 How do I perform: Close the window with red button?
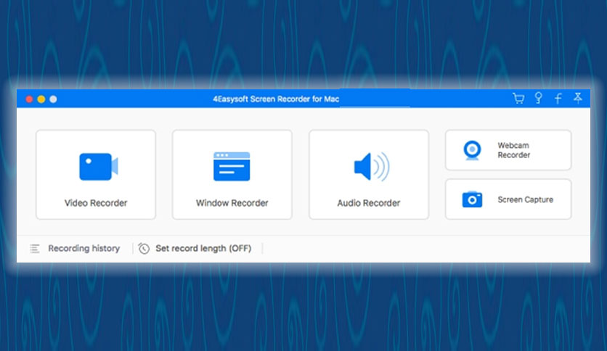pos(29,99)
